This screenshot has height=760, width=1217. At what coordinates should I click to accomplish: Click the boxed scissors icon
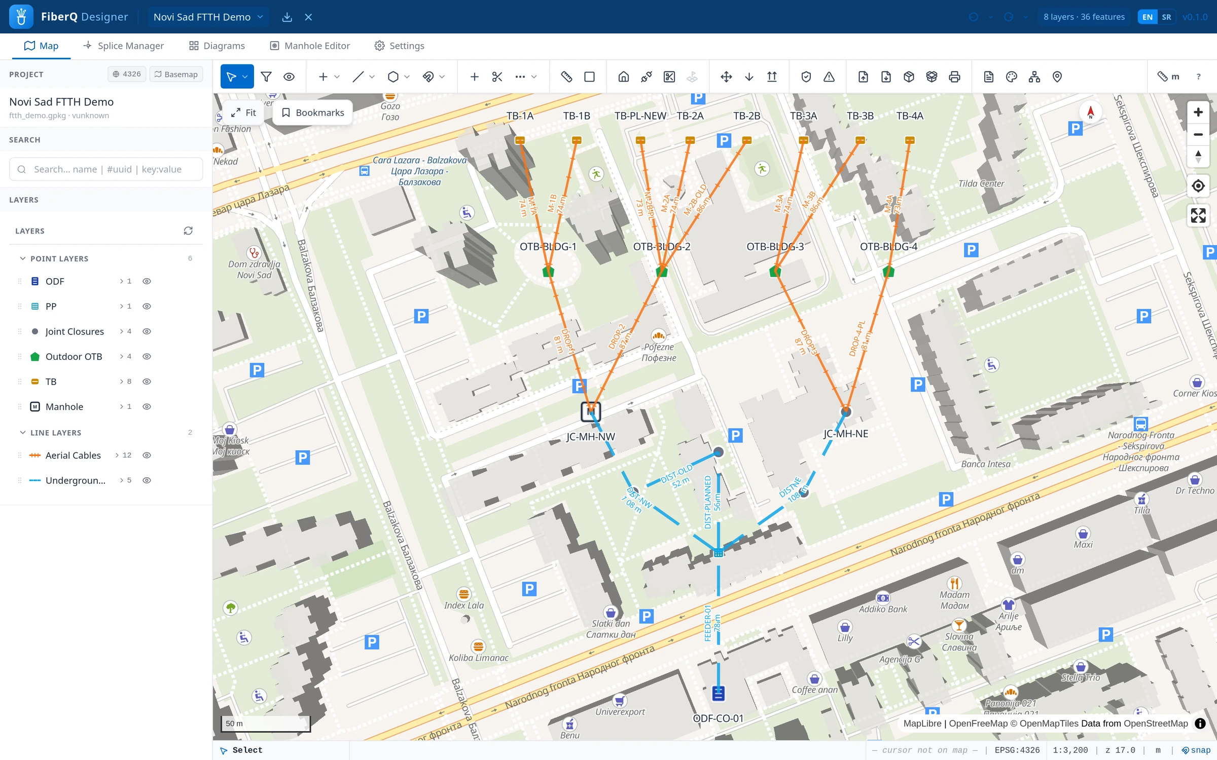tap(669, 77)
